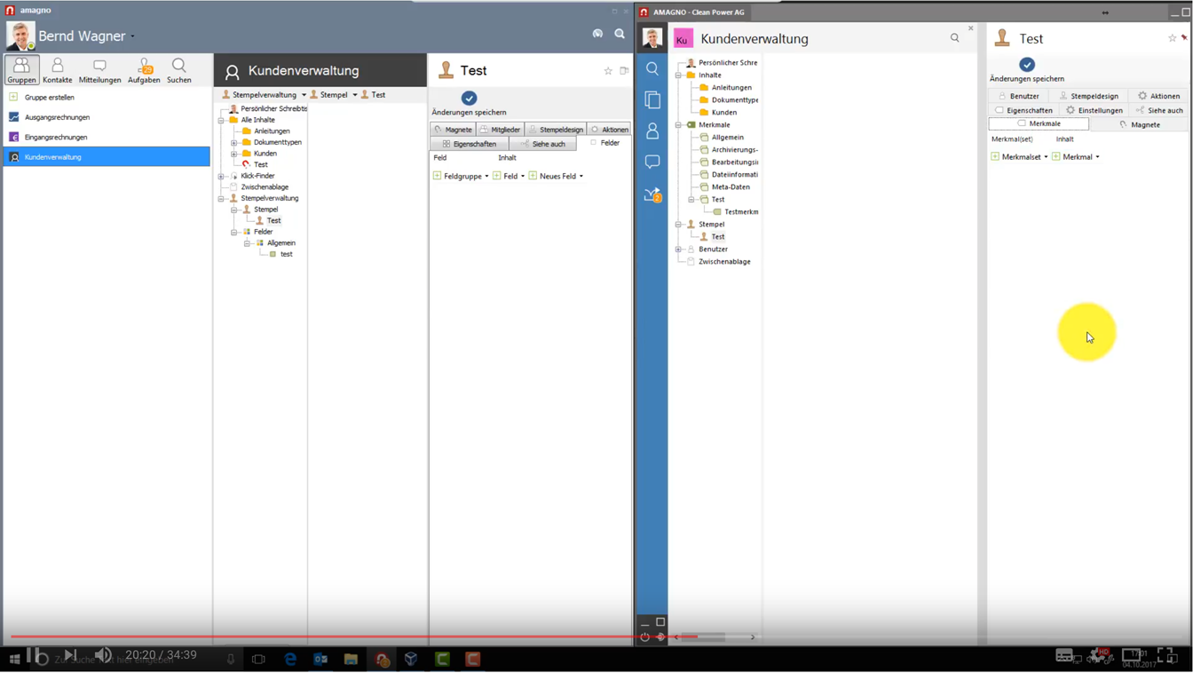Open Microsoft Edge from the taskbar
The width and height of the screenshot is (1193, 673).
coord(290,659)
